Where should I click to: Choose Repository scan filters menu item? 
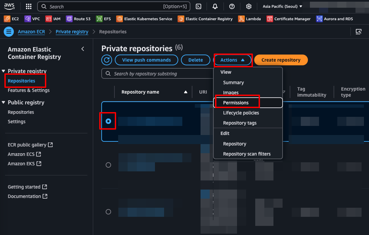pyautogui.click(x=248, y=154)
